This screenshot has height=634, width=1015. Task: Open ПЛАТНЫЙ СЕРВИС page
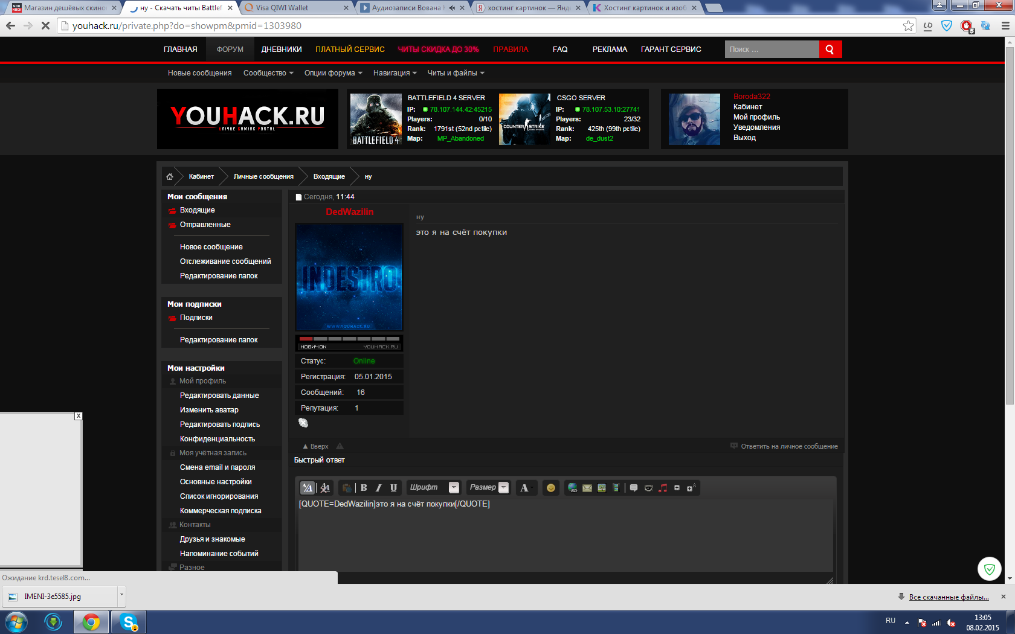pyautogui.click(x=350, y=50)
